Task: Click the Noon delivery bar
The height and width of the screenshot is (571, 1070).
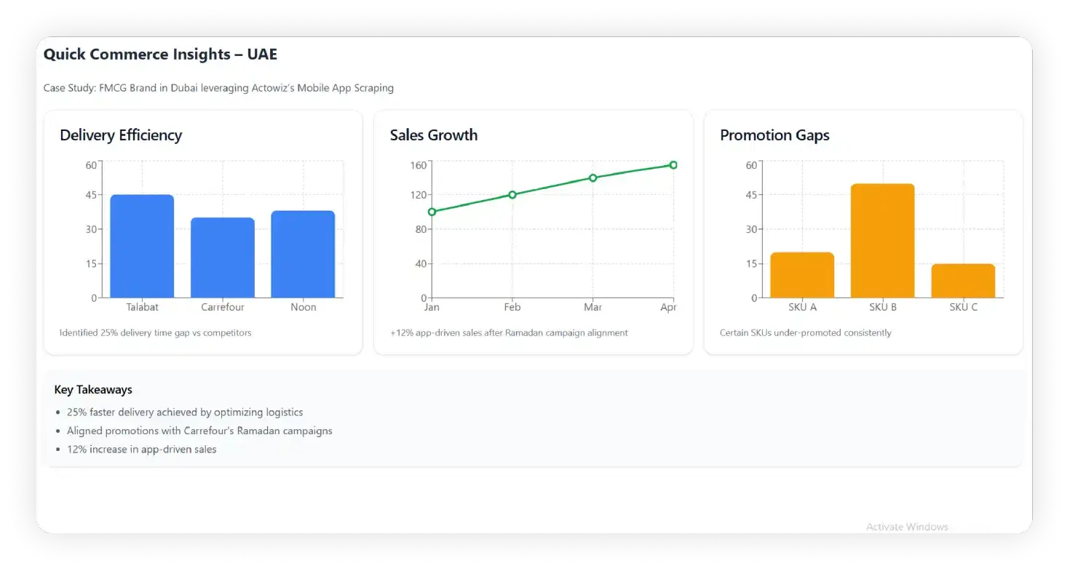Action: (x=303, y=254)
